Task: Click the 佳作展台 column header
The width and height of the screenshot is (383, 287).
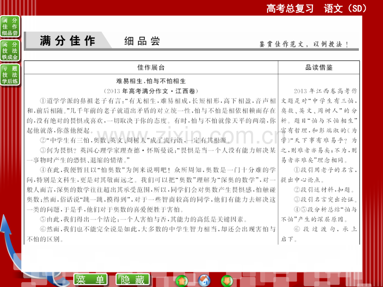Action: coord(151,67)
